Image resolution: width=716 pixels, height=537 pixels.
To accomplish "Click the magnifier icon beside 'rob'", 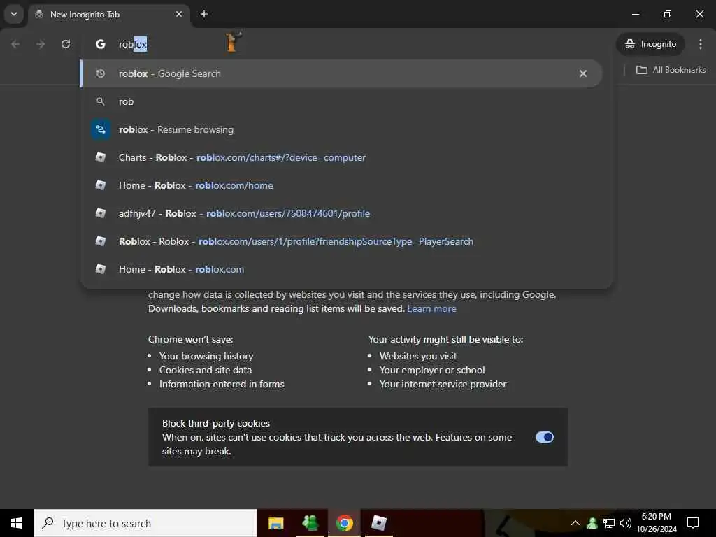I will click(x=101, y=101).
